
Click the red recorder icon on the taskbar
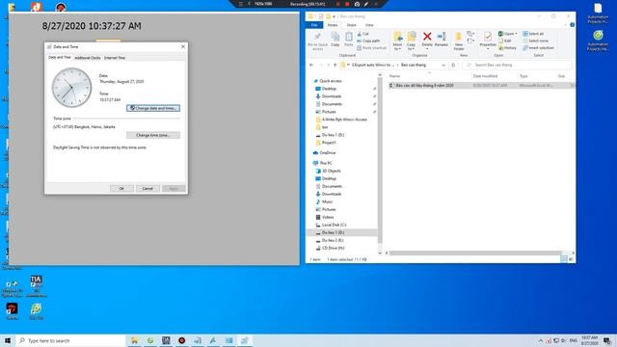coord(181,340)
